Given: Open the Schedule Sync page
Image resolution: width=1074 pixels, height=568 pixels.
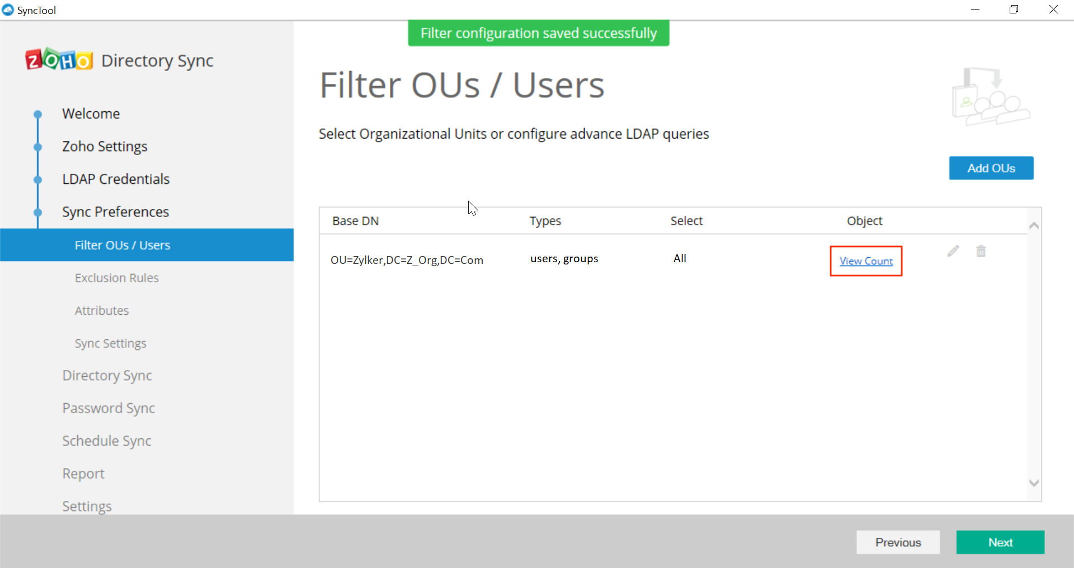Looking at the screenshot, I should coord(106,440).
